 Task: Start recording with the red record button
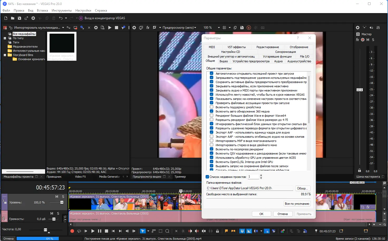click(x=72, y=231)
